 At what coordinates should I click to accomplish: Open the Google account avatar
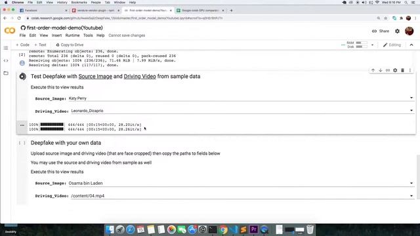(409, 31)
